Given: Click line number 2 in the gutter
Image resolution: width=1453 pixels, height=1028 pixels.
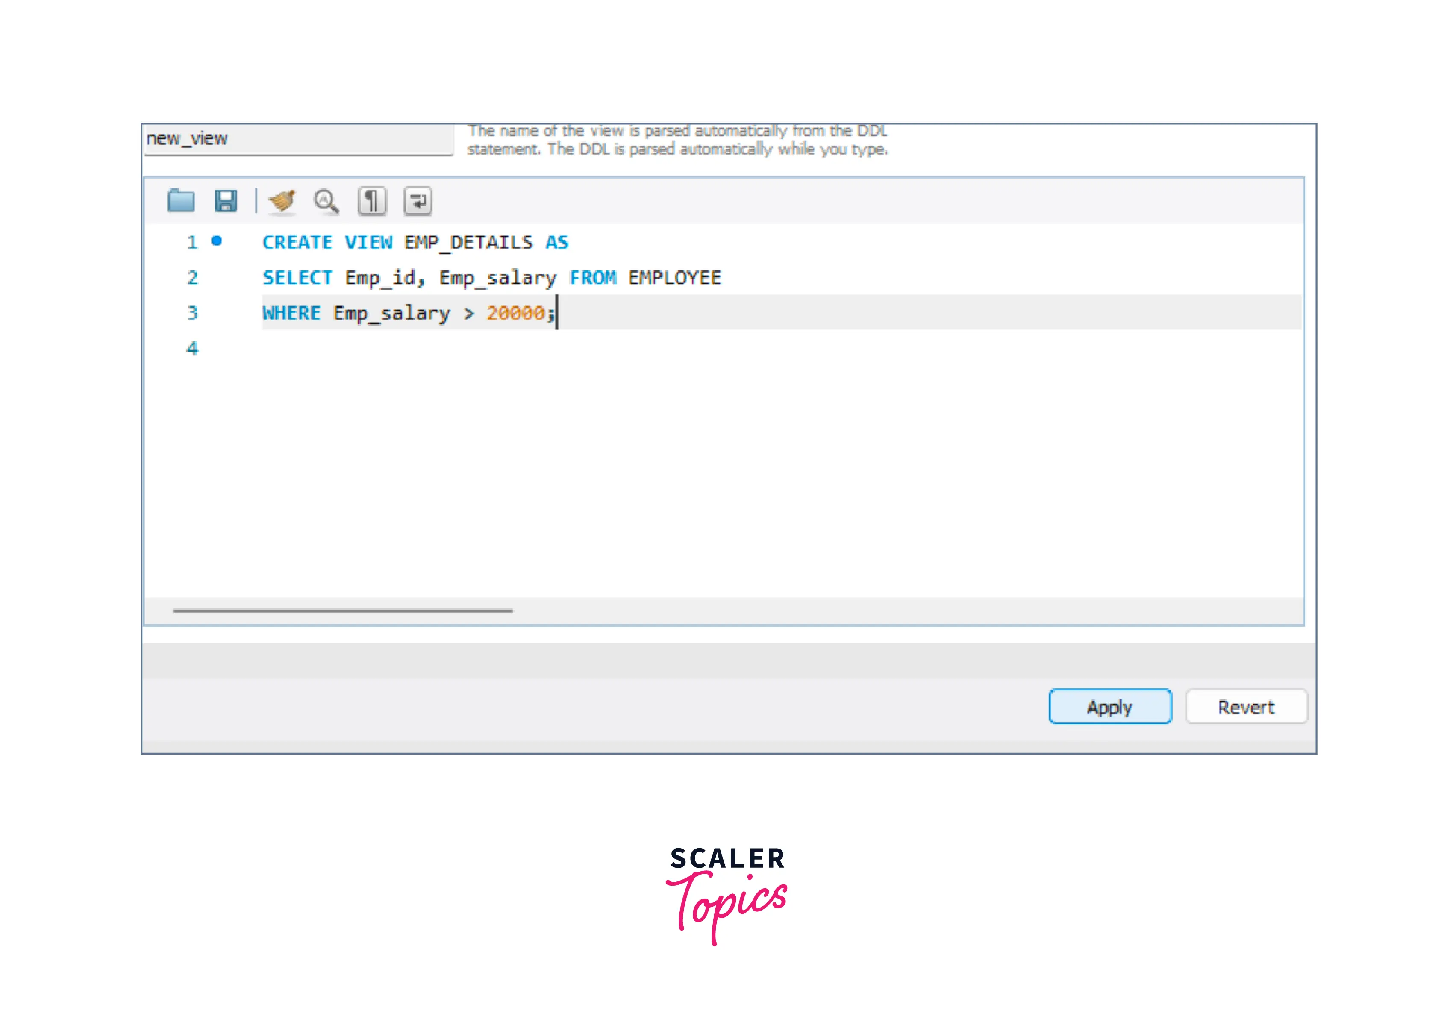Looking at the screenshot, I should pos(192,278).
